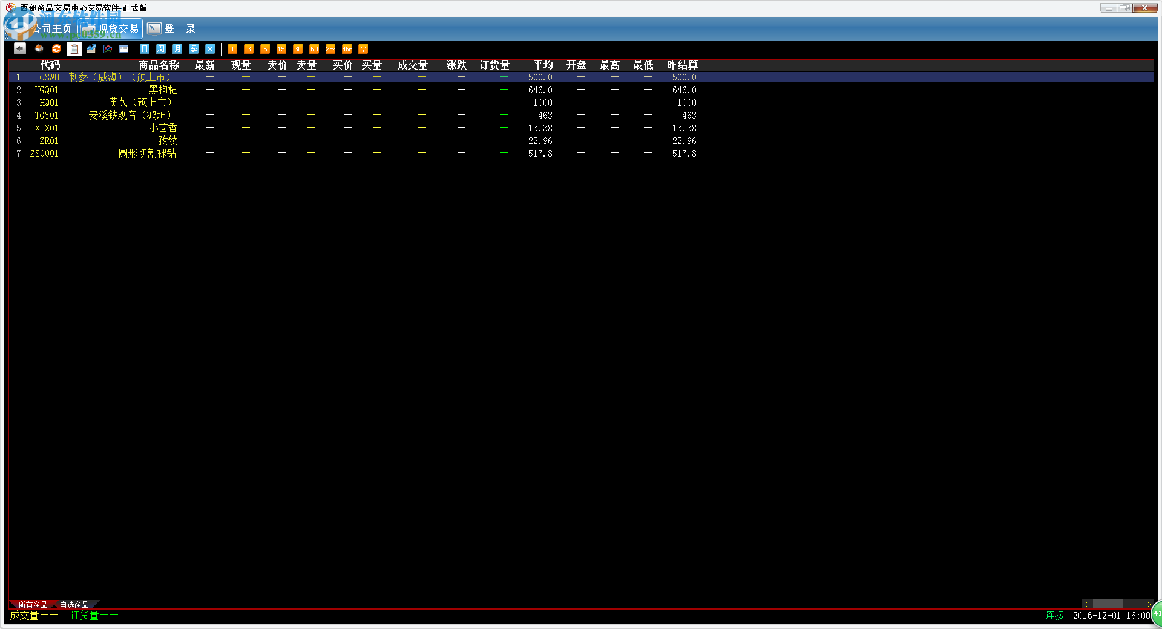1162x629 pixels.
Task: Switch to the 所有商品 tab
Action: pyautogui.click(x=33, y=605)
